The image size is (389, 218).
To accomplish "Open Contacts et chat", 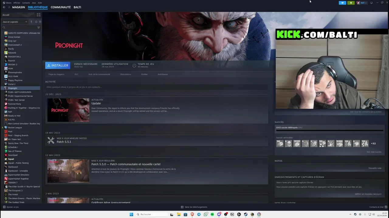I will [x=378, y=207].
